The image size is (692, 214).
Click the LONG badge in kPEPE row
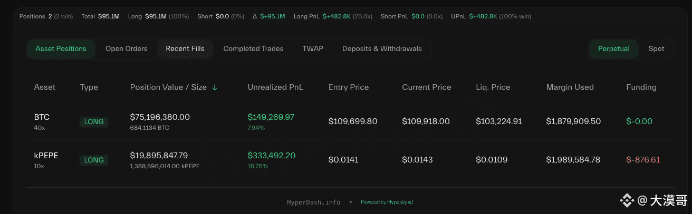coord(94,160)
